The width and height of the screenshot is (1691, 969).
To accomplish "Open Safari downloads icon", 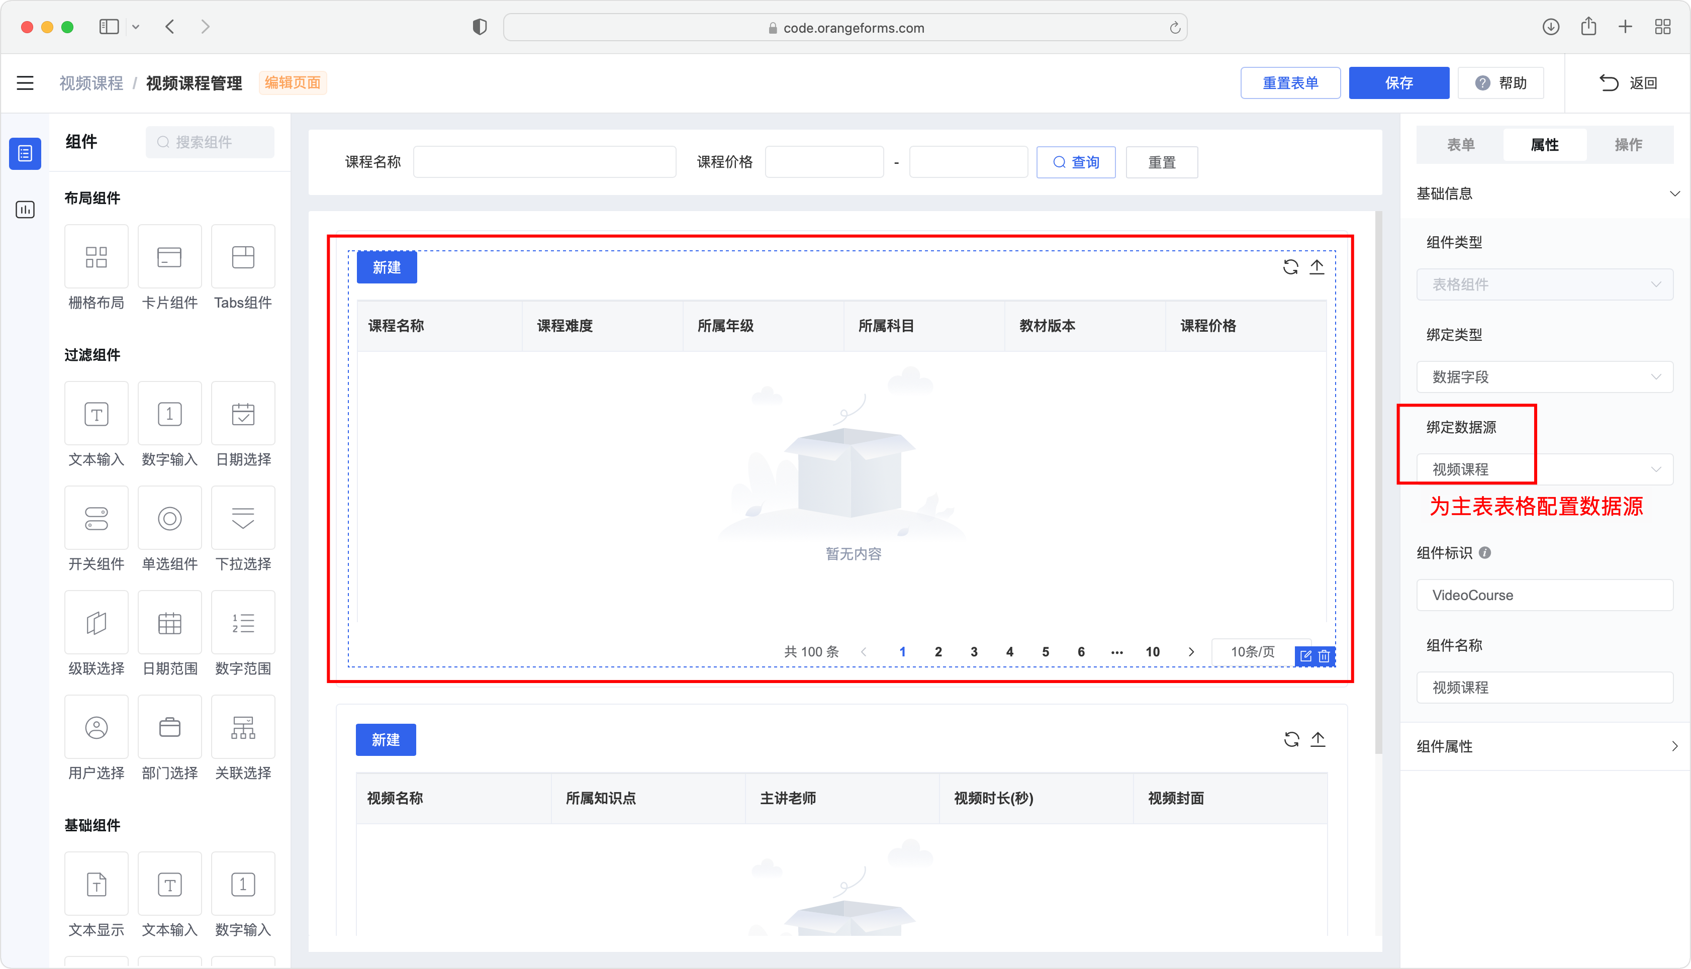I will [x=1551, y=27].
